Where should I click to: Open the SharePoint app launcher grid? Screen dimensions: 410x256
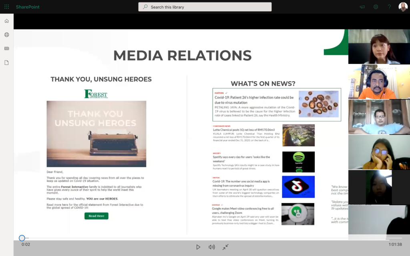(7, 7)
